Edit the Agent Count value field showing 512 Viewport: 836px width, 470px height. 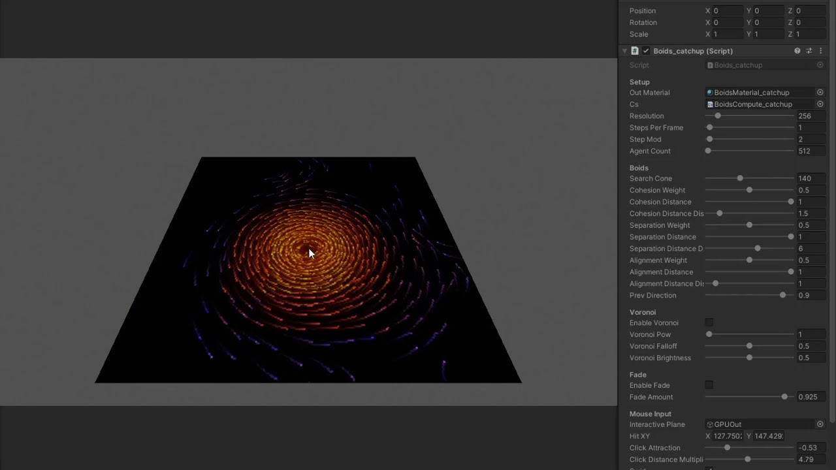(812, 151)
